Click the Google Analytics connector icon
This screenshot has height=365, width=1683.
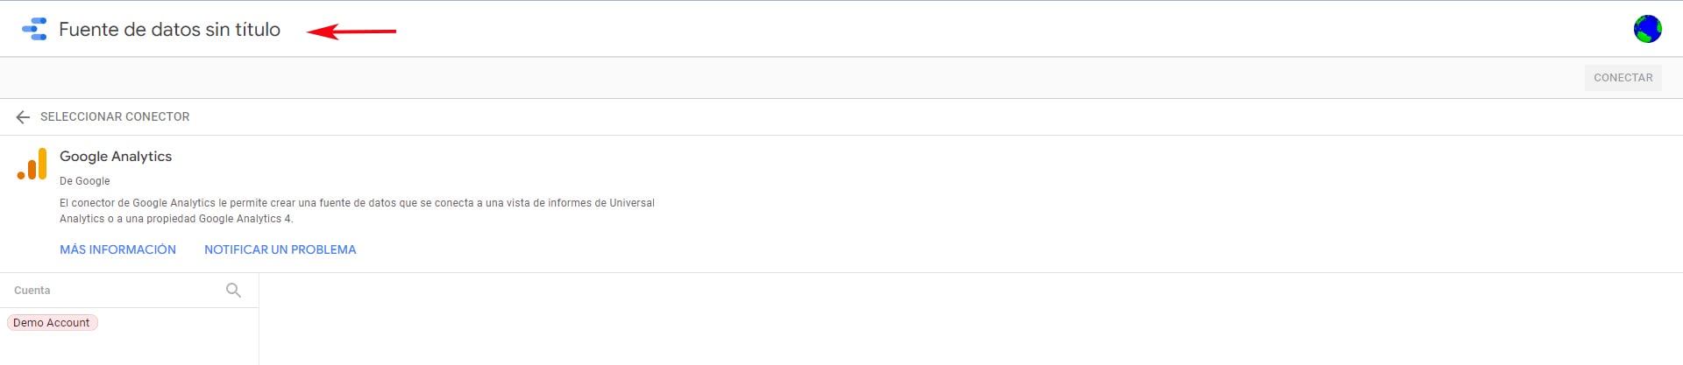pos(32,164)
